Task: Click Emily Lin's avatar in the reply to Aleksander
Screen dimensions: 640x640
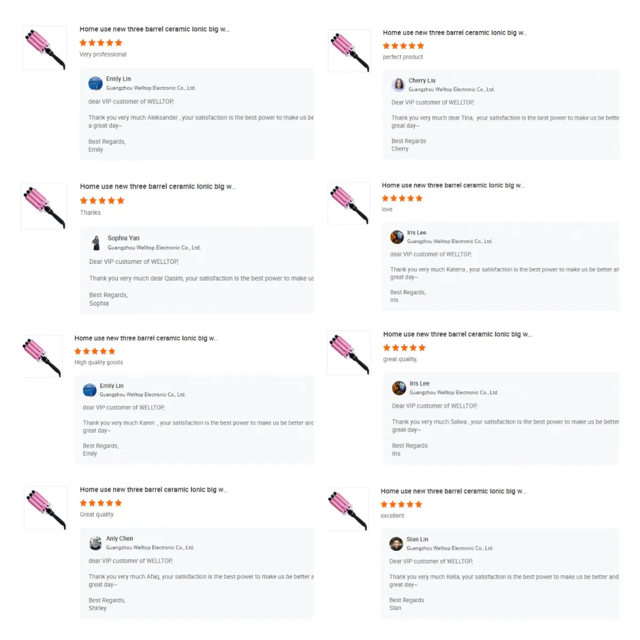Action: (x=95, y=83)
